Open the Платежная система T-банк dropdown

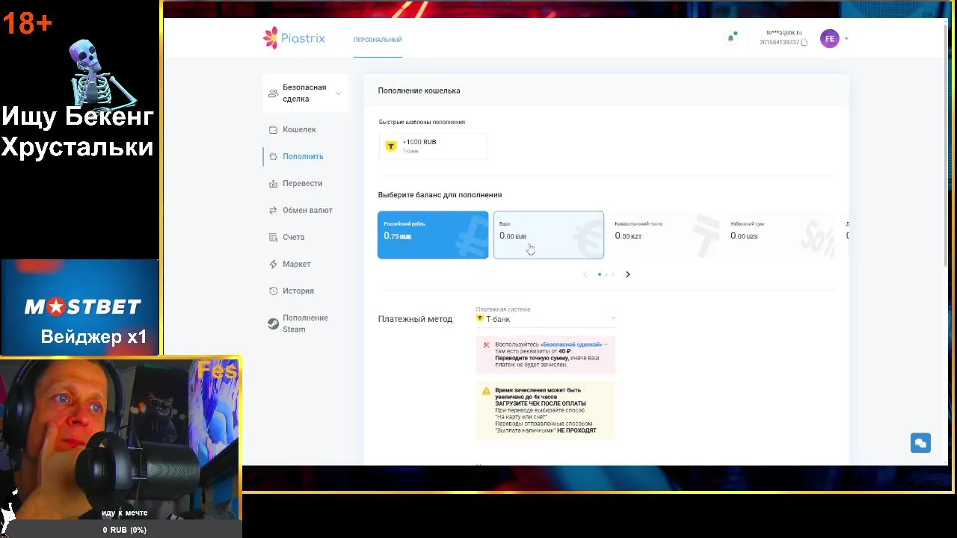pyautogui.click(x=546, y=319)
